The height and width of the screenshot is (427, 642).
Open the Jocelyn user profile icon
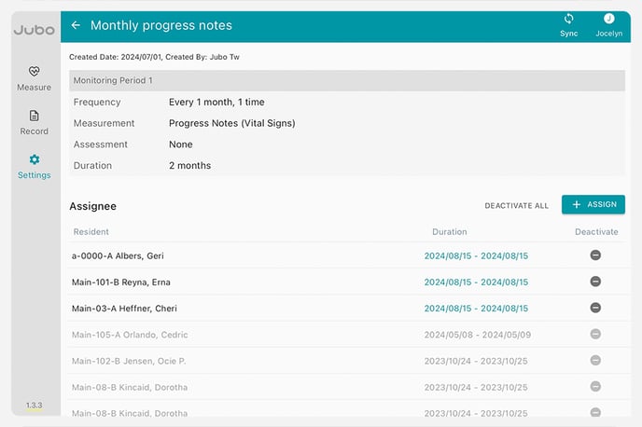[x=608, y=19]
